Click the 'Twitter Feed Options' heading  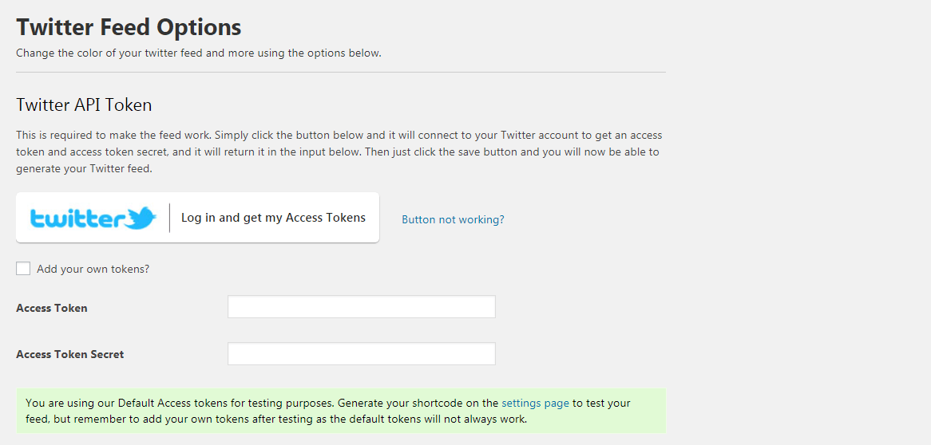pyautogui.click(x=129, y=27)
